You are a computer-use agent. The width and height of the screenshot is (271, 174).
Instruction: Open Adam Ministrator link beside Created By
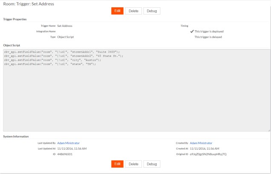[201, 143]
